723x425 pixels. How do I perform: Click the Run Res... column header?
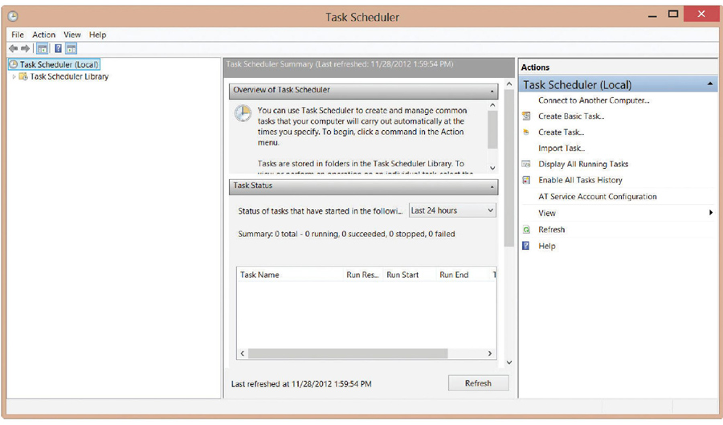coord(363,275)
